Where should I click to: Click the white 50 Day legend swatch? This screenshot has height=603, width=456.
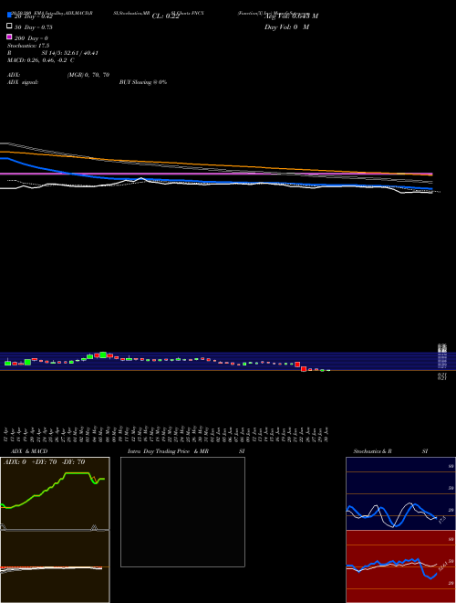(x=9, y=26)
